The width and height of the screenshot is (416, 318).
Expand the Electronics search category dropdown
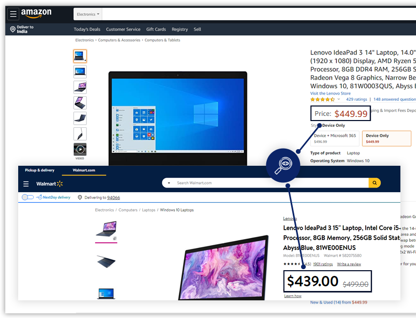click(88, 14)
